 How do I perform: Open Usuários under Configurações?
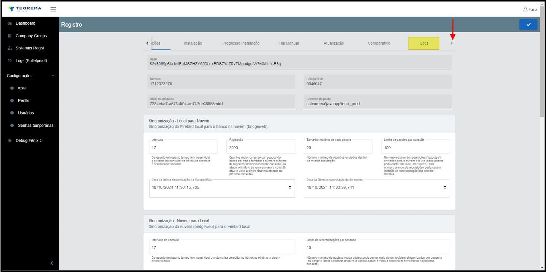coord(26,113)
